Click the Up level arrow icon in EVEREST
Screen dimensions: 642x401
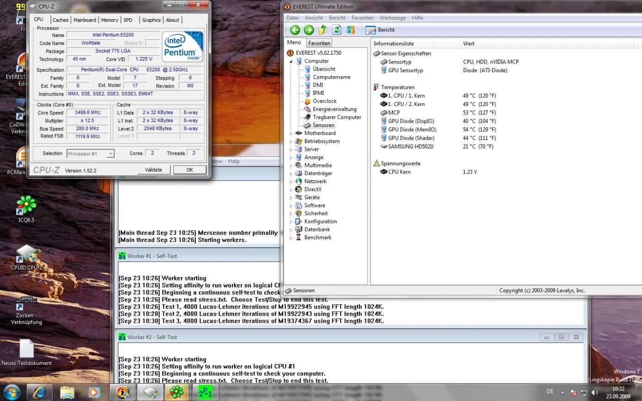[x=323, y=30]
